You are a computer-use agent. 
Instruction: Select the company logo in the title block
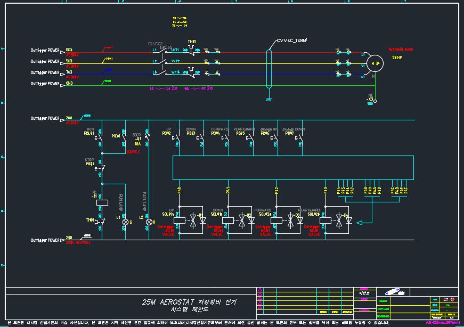tap(395, 292)
